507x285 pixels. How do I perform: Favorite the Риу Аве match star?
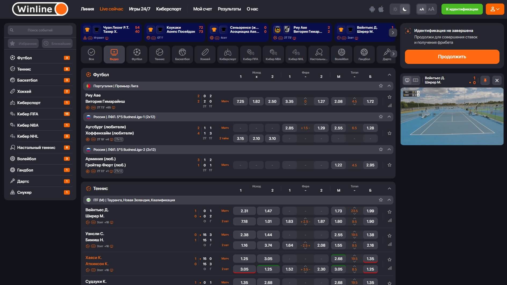click(390, 97)
